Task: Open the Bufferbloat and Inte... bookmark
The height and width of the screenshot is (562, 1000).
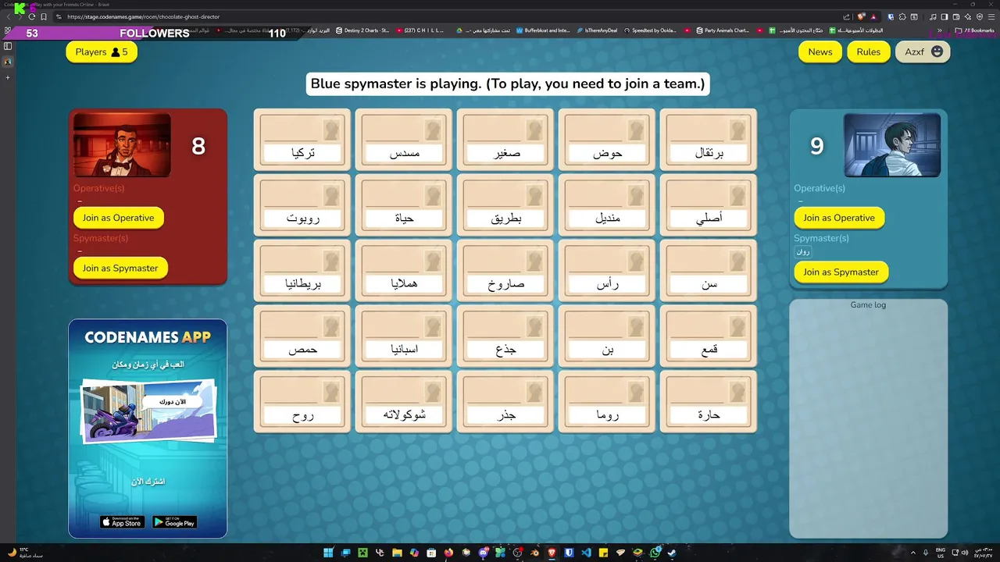Action: (x=542, y=30)
